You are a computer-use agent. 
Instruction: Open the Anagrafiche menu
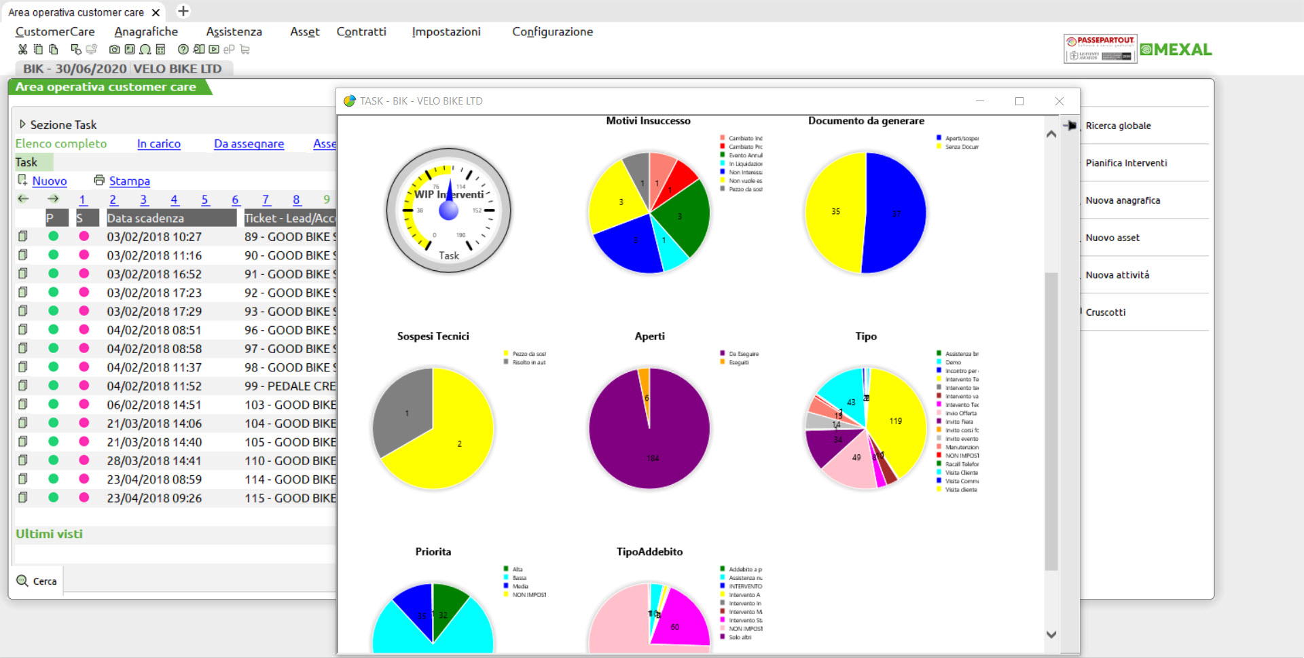pos(146,32)
